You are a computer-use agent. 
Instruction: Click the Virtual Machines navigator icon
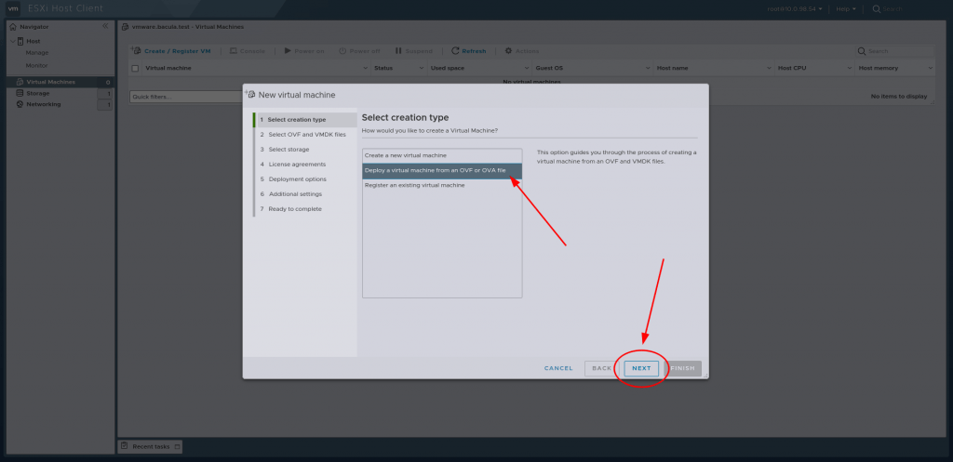tap(20, 82)
